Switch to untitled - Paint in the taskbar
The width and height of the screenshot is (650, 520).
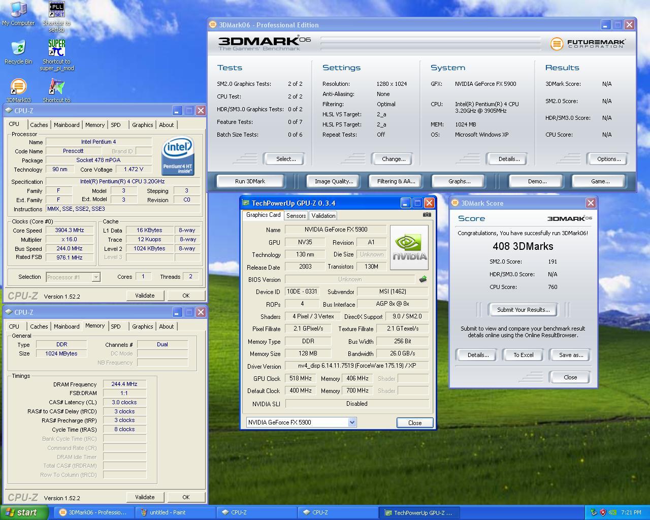(x=175, y=512)
